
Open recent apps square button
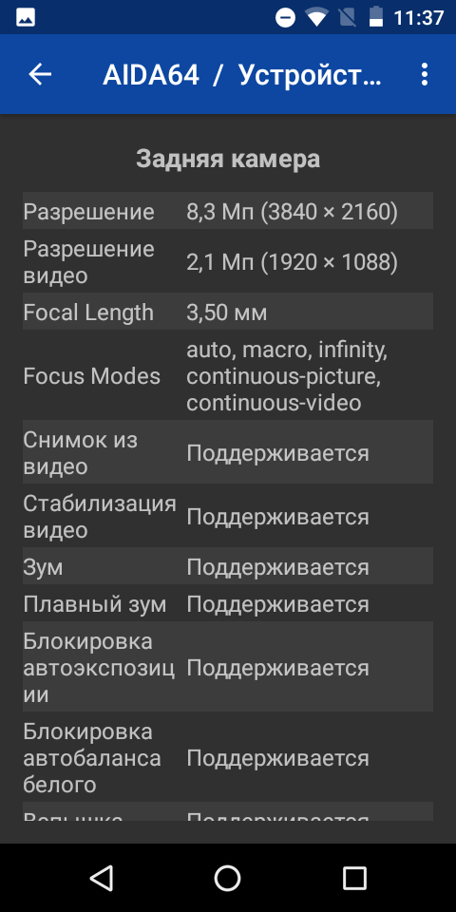[x=354, y=877]
